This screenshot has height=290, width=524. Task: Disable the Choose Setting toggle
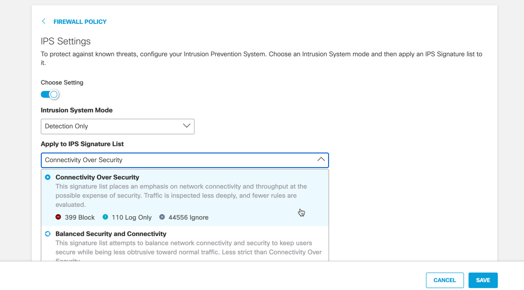pos(49,94)
